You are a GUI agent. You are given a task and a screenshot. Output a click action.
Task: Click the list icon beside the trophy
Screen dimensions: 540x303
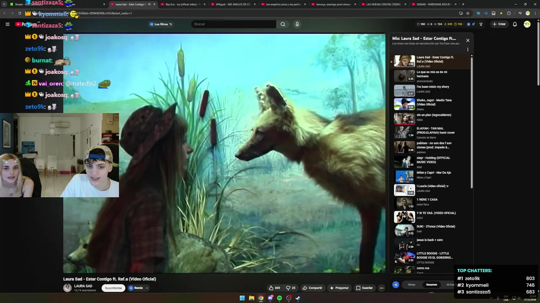click(x=474, y=24)
